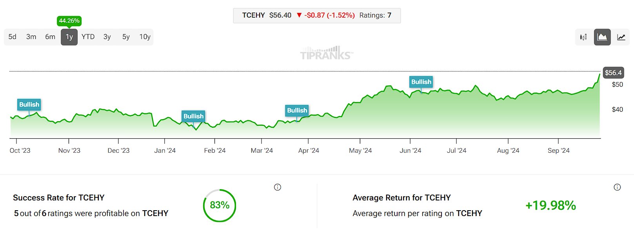Viewport: 634px width, 236px height.
Task: Switch to the 5y time range tab
Action: 125,37
